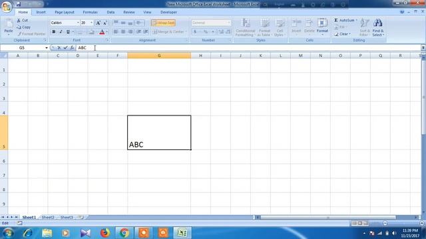
Task: Open the font size 20 dropdown
Action: point(91,23)
